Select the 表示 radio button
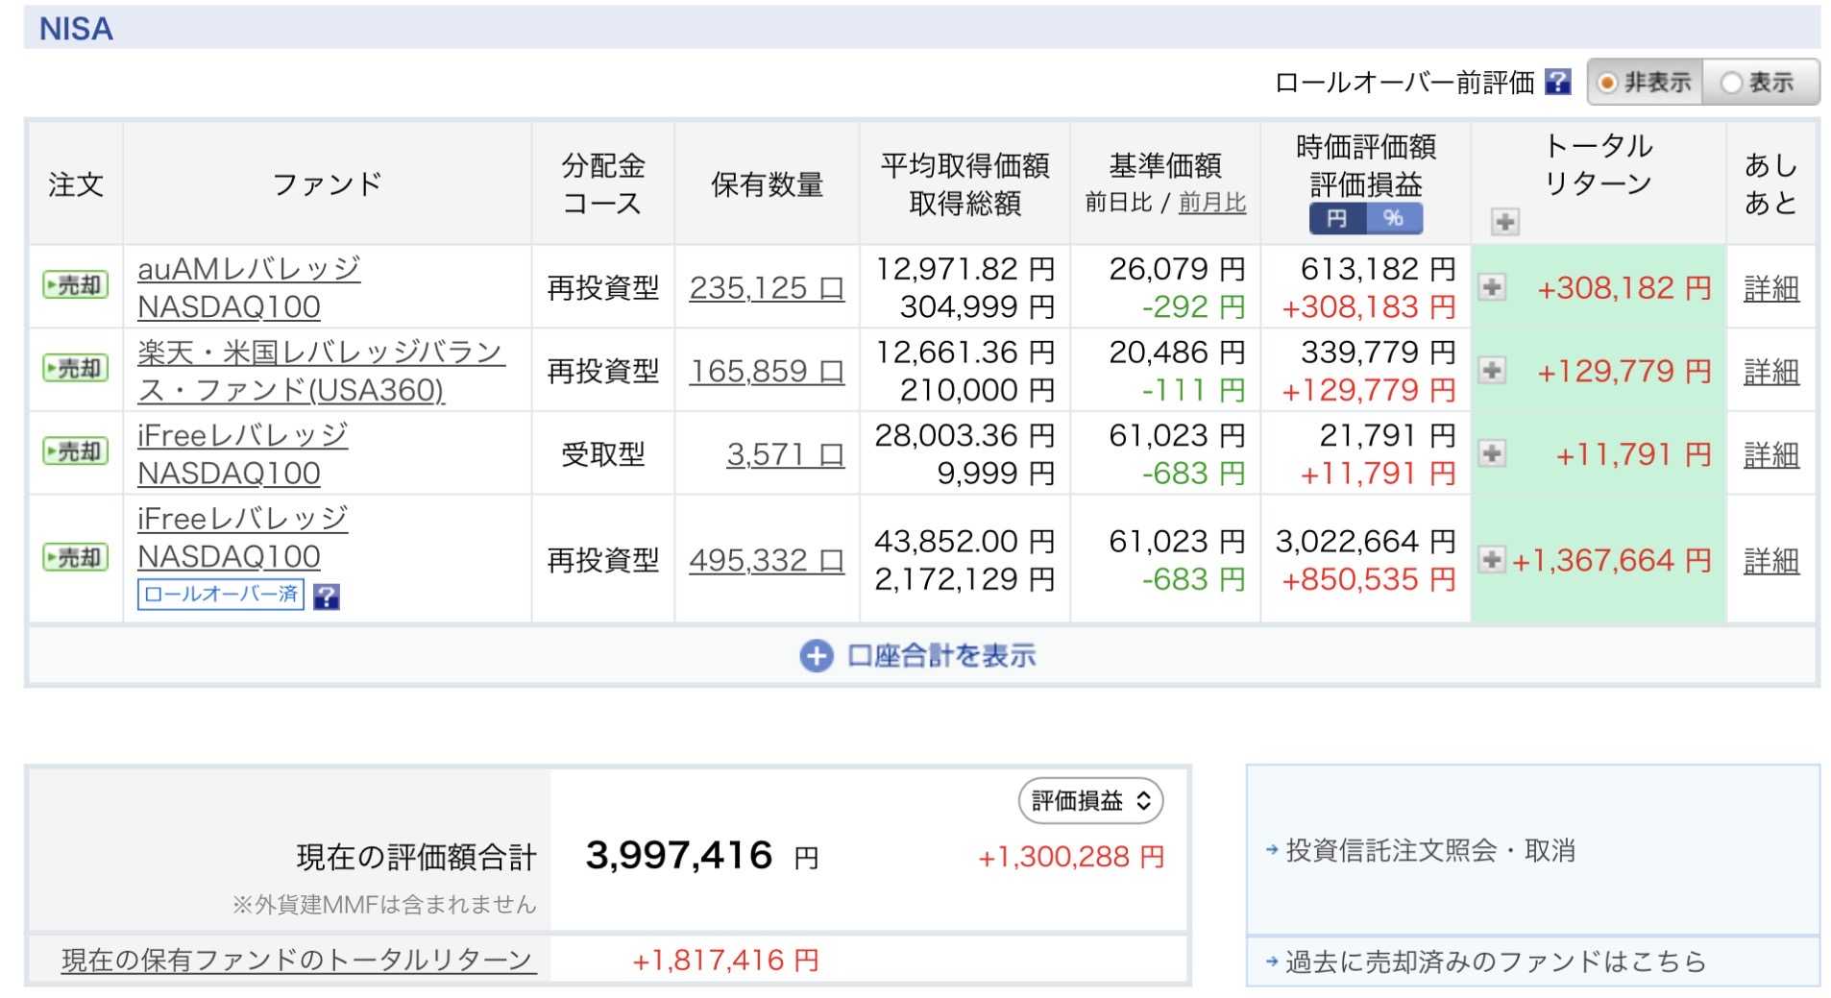The height and width of the screenshot is (998, 1831). (x=1759, y=83)
